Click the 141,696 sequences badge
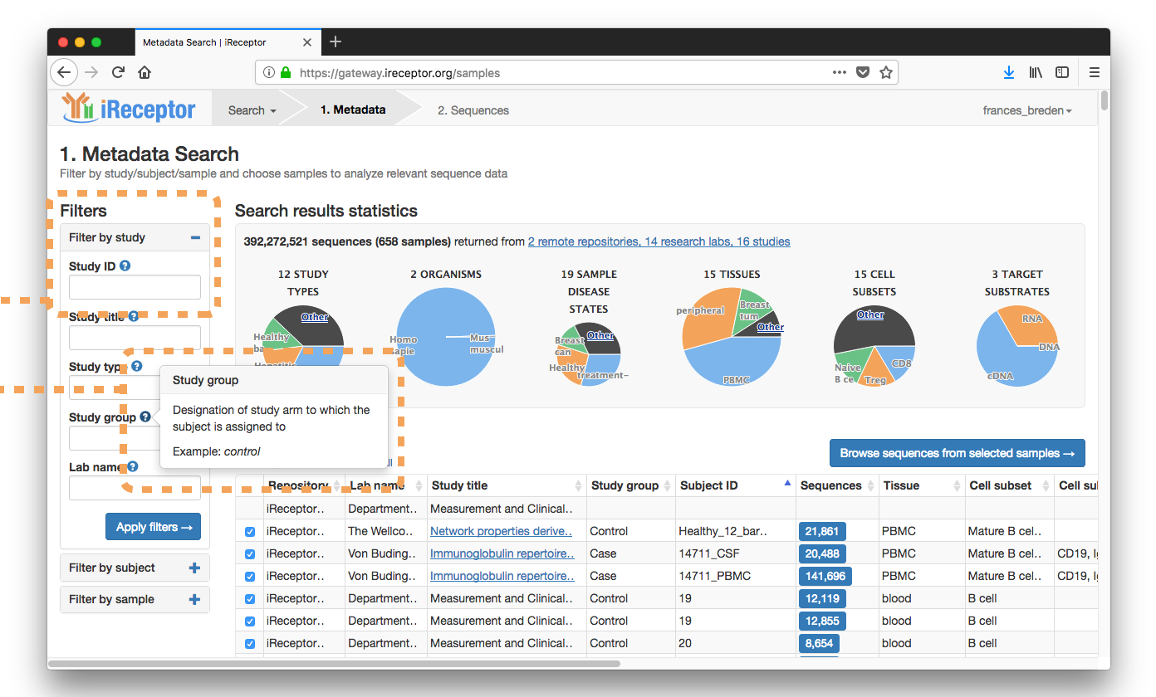 825,576
